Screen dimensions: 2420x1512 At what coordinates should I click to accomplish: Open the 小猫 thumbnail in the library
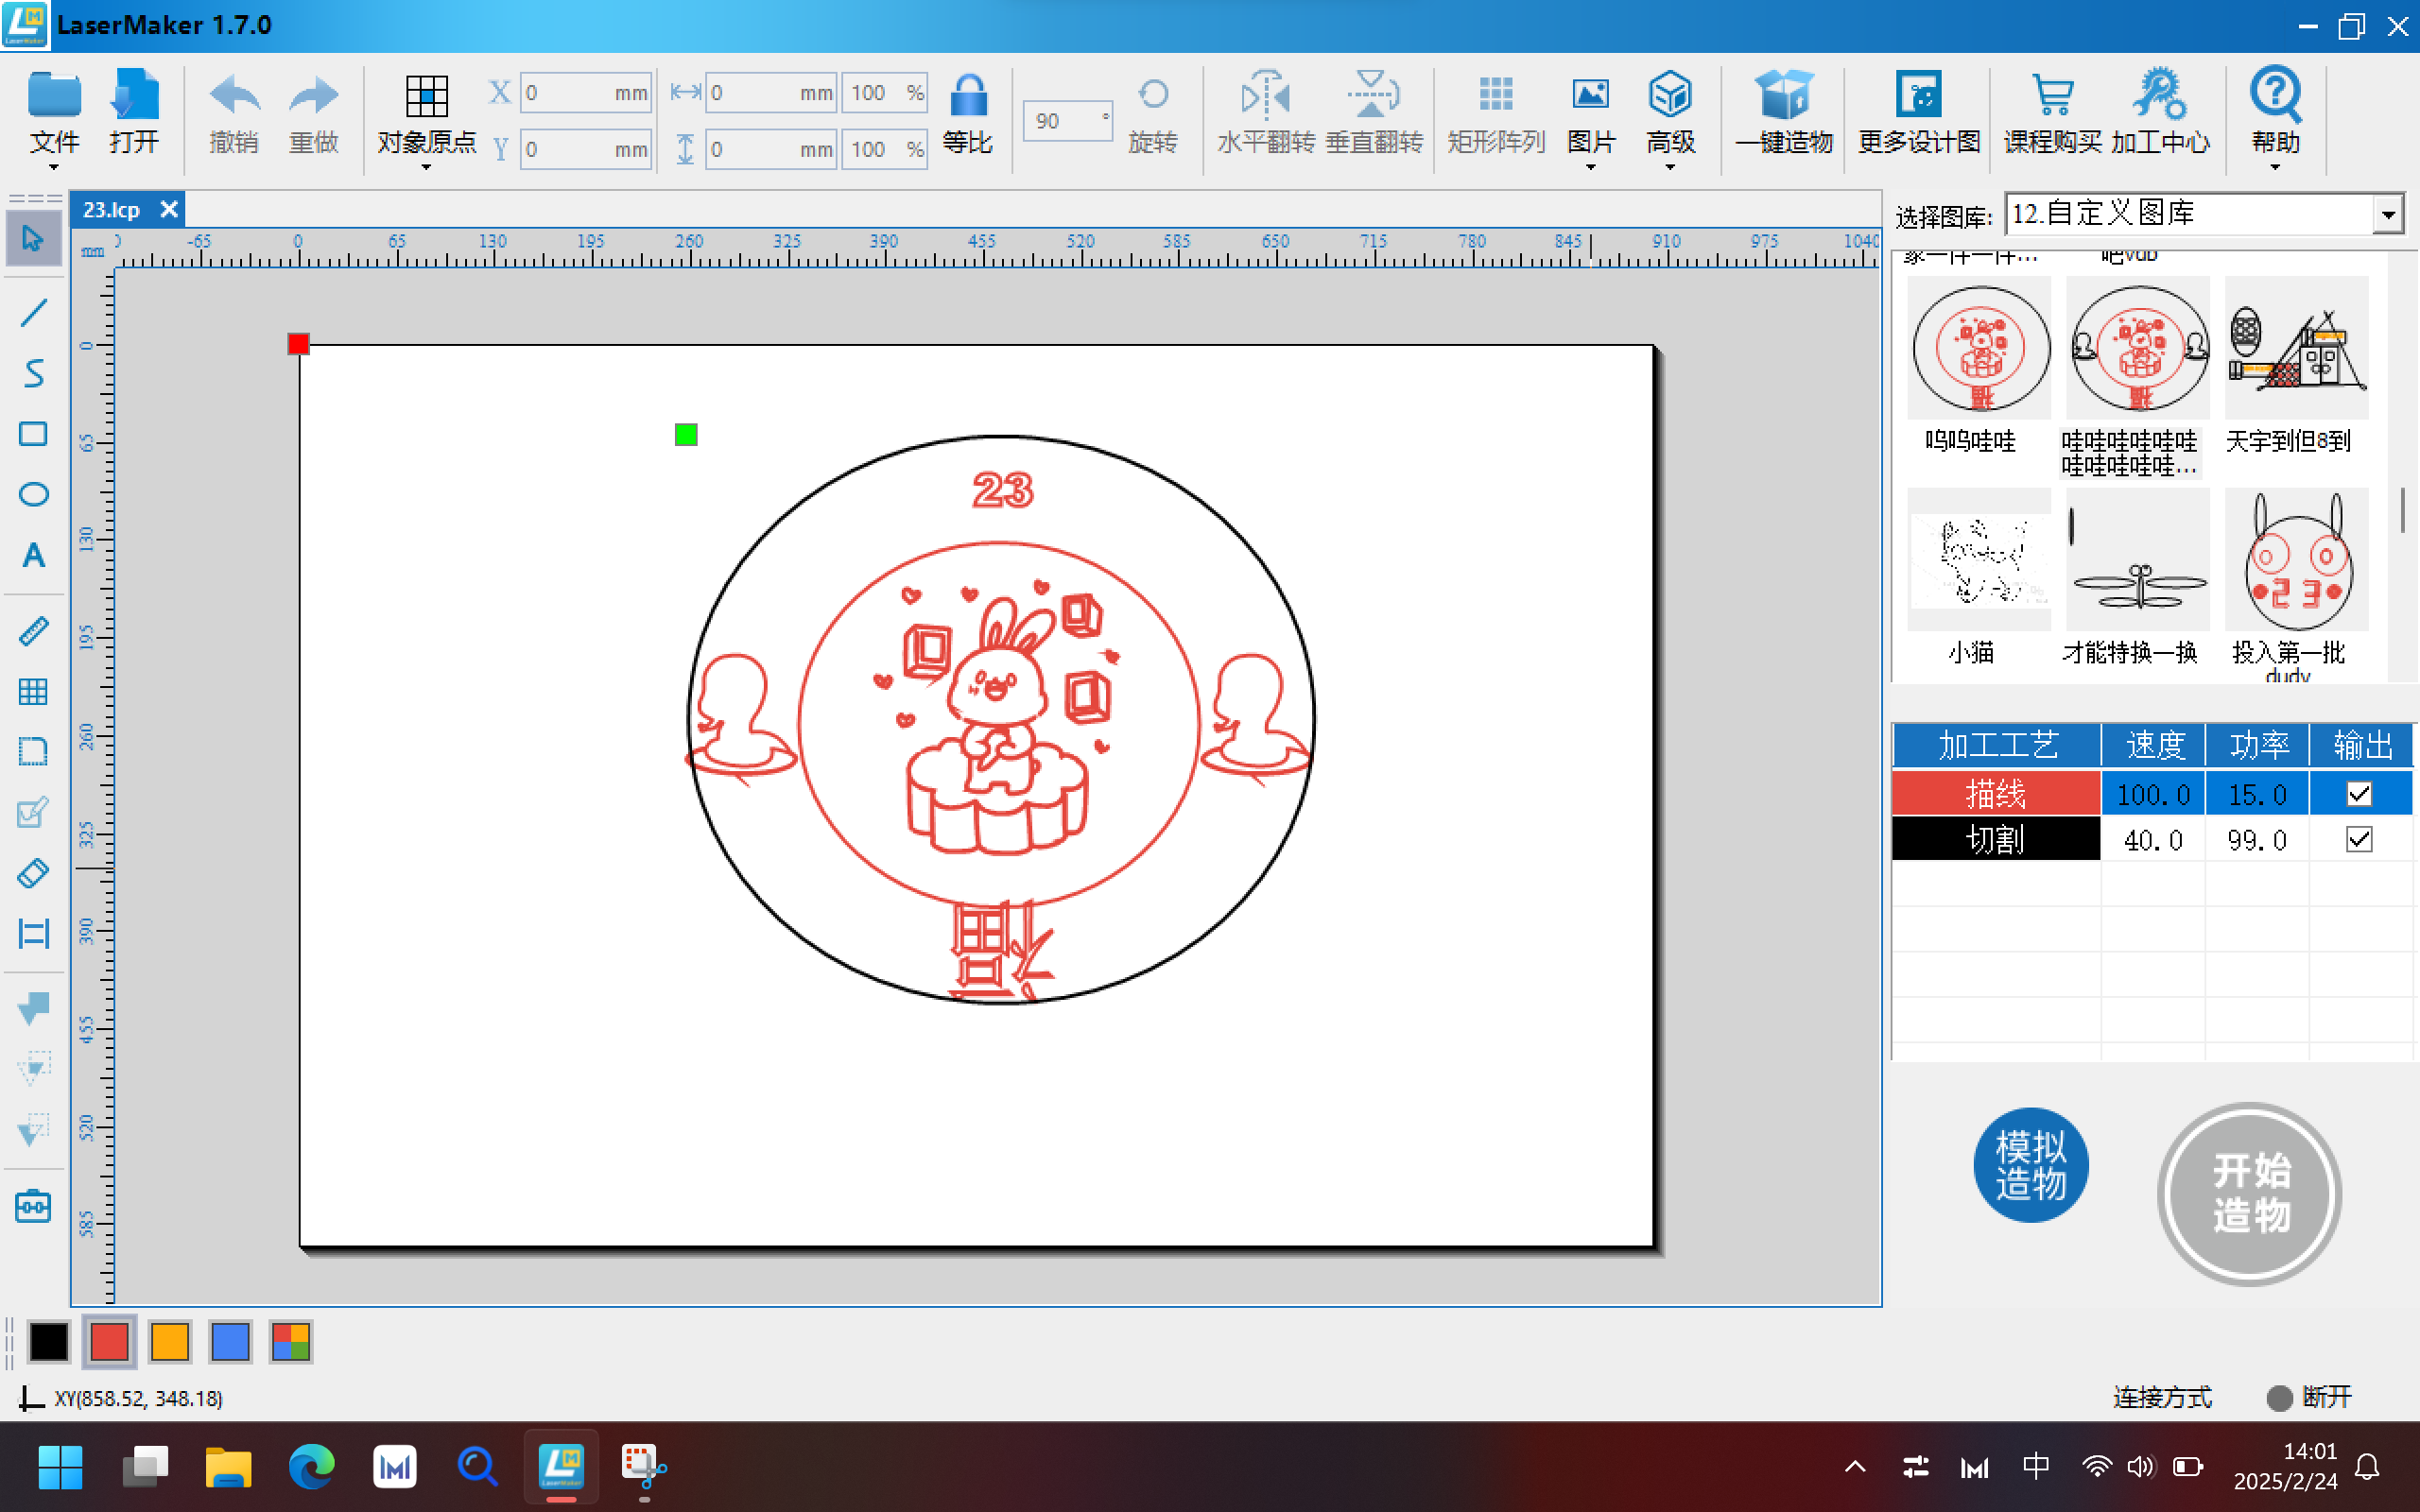pos(1978,560)
